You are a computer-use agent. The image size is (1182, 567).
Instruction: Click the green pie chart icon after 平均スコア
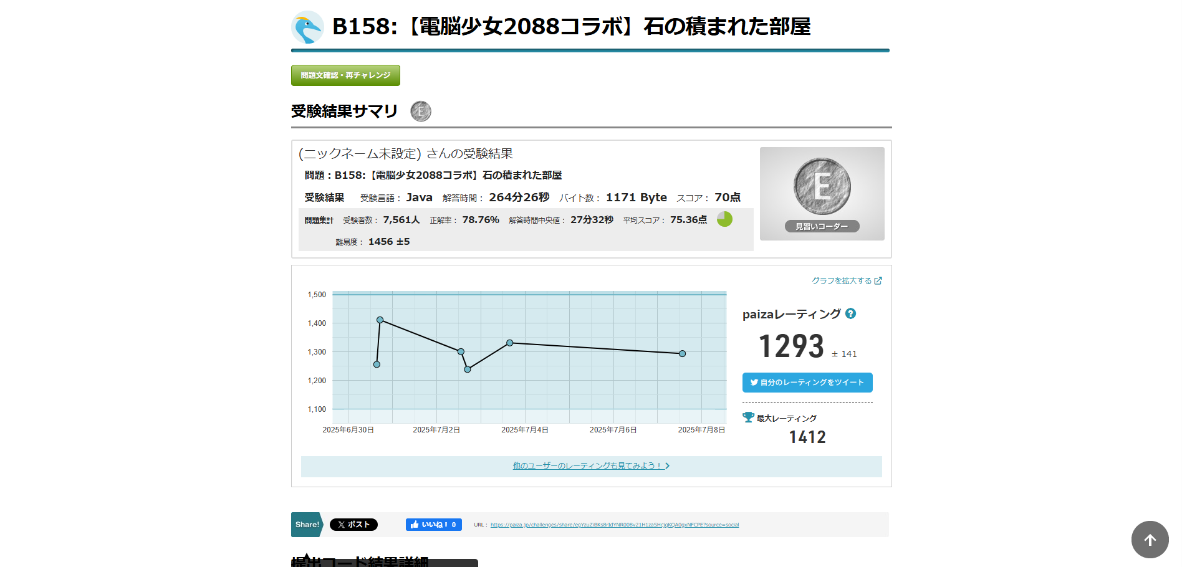point(724,219)
